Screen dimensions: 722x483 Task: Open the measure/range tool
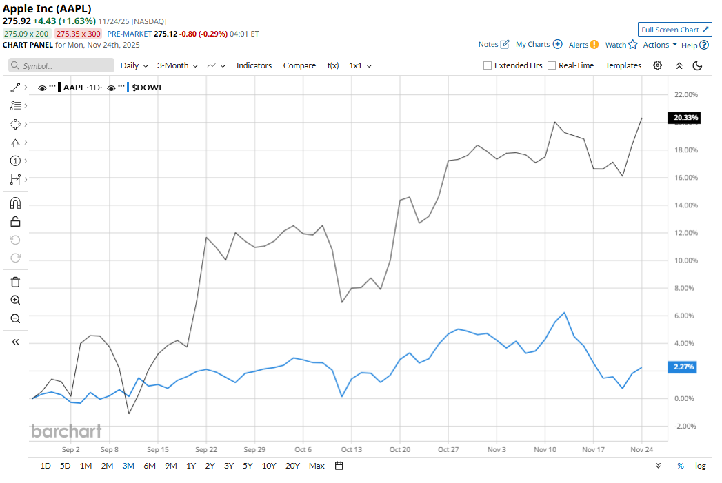15,179
